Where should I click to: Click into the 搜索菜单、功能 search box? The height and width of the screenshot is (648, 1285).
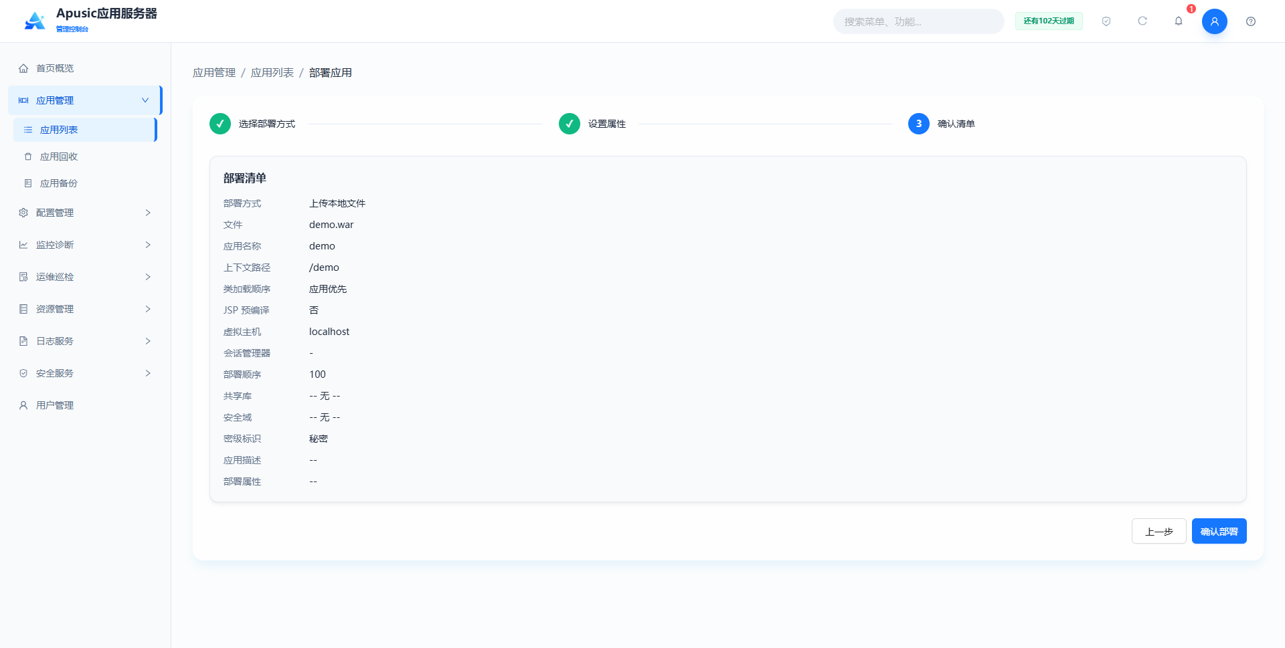click(918, 21)
